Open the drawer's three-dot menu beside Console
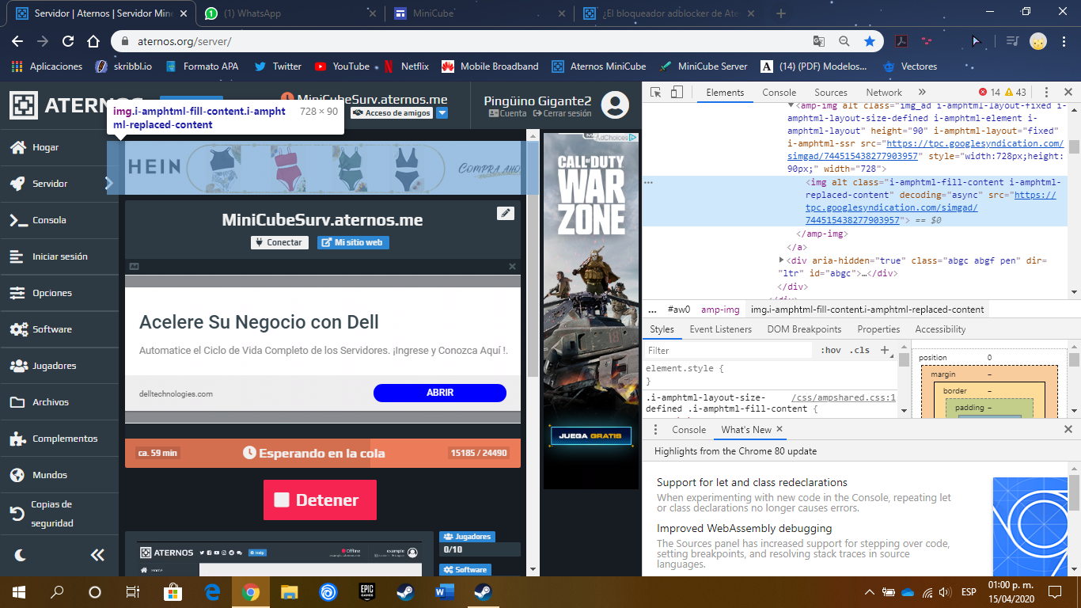 coord(655,430)
